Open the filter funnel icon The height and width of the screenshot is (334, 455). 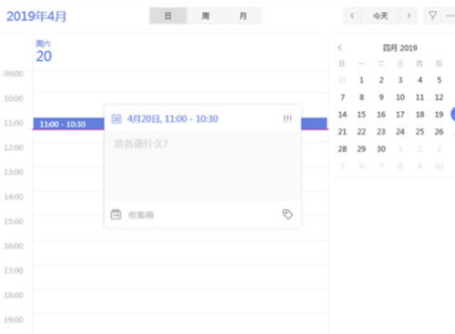pyautogui.click(x=433, y=15)
